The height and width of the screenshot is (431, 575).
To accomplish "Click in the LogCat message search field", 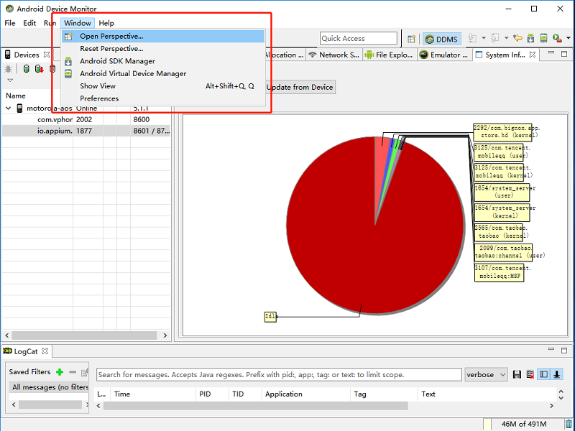I will click(279, 374).
